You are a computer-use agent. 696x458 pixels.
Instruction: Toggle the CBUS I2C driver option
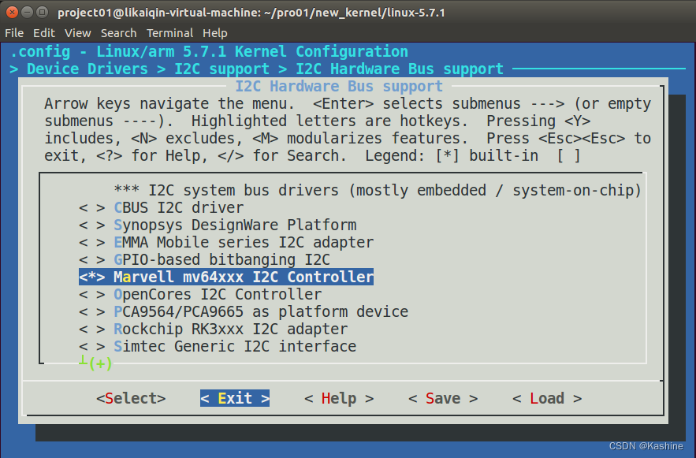point(161,207)
